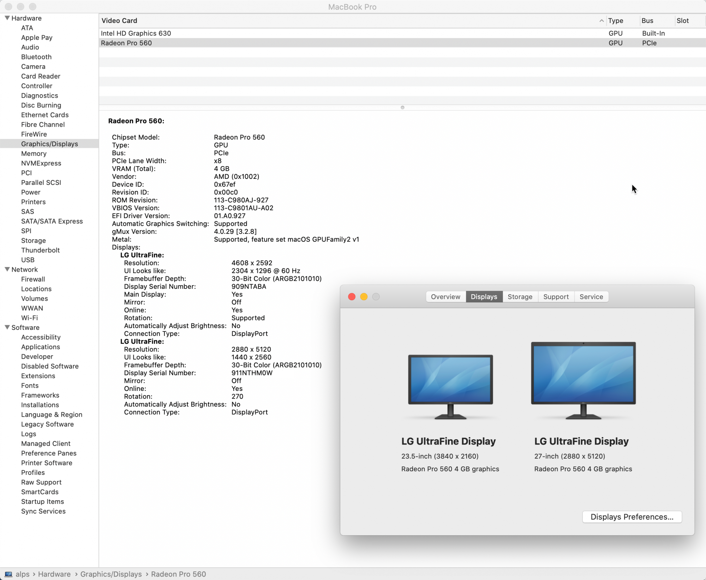Select Installations under Software
This screenshot has height=580, width=706.
40,405
